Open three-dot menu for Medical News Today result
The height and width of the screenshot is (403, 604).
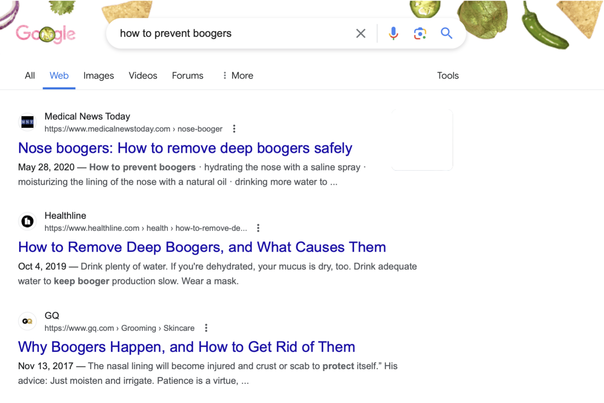point(234,129)
